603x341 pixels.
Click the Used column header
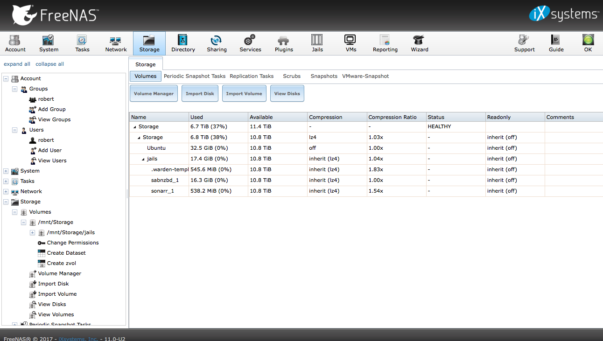[218, 117]
